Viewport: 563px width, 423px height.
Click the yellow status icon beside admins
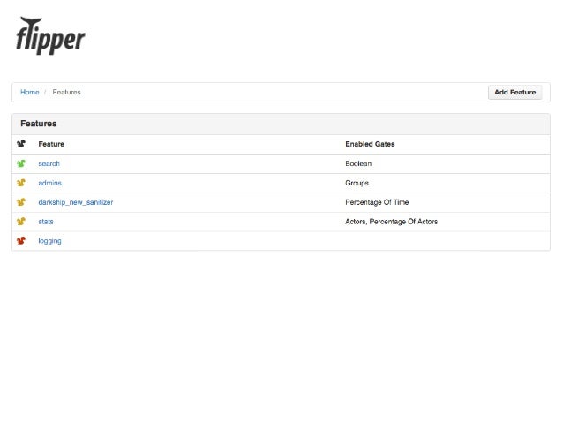point(21,183)
